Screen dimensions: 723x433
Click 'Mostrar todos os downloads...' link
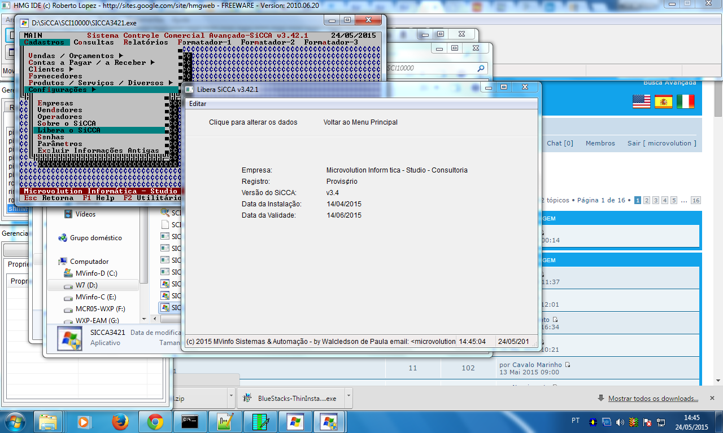(x=653, y=399)
